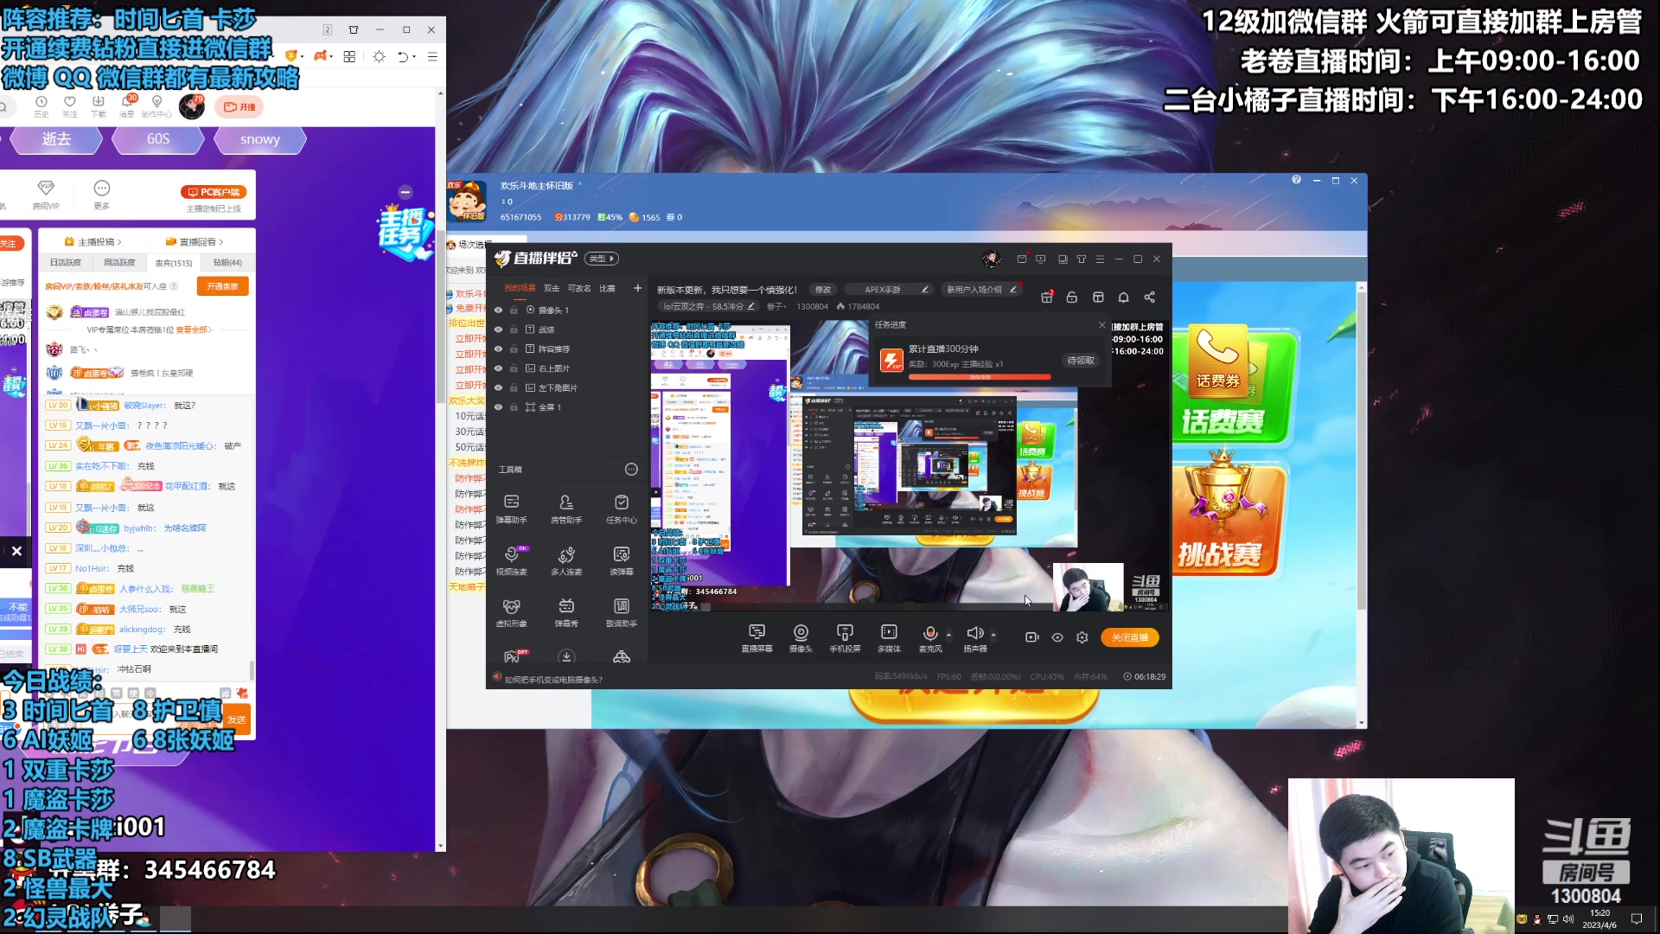The image size is (1660, 934).
Task: Lock the 全屏 1 source
Action: click(514, 407)
